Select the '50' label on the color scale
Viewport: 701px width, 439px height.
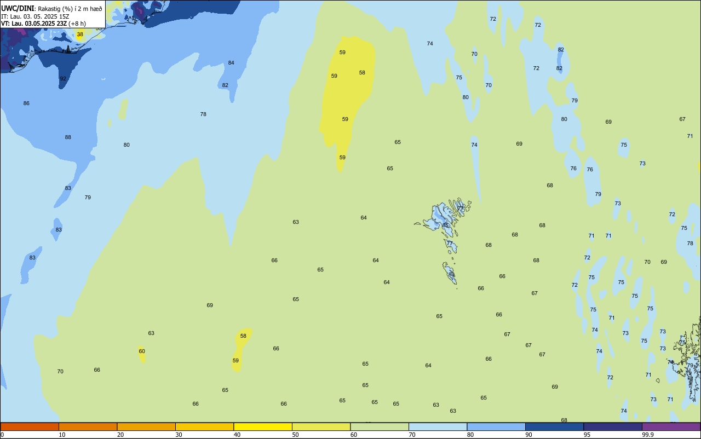[x=295, y=435]
